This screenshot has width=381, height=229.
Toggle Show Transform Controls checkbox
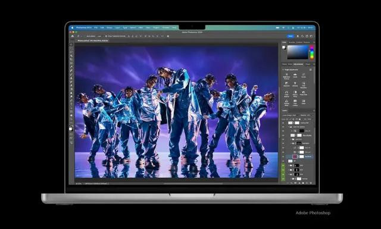[106, 36]
